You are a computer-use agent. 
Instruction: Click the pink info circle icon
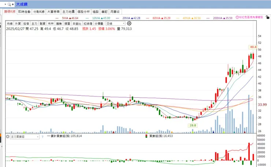click(237, 17)
